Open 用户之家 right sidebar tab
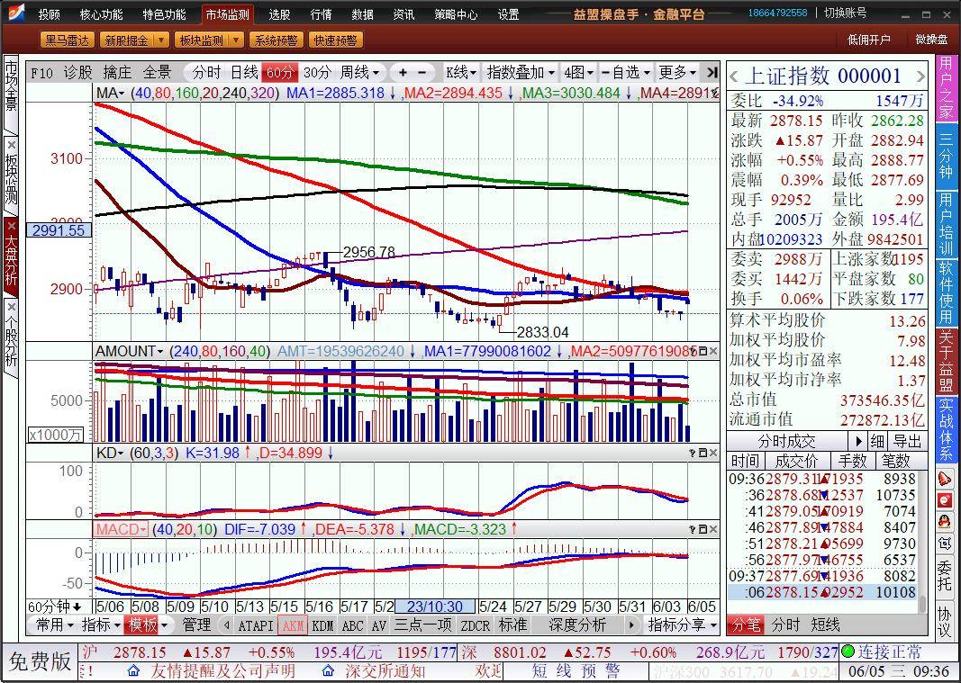 point(947,88)
